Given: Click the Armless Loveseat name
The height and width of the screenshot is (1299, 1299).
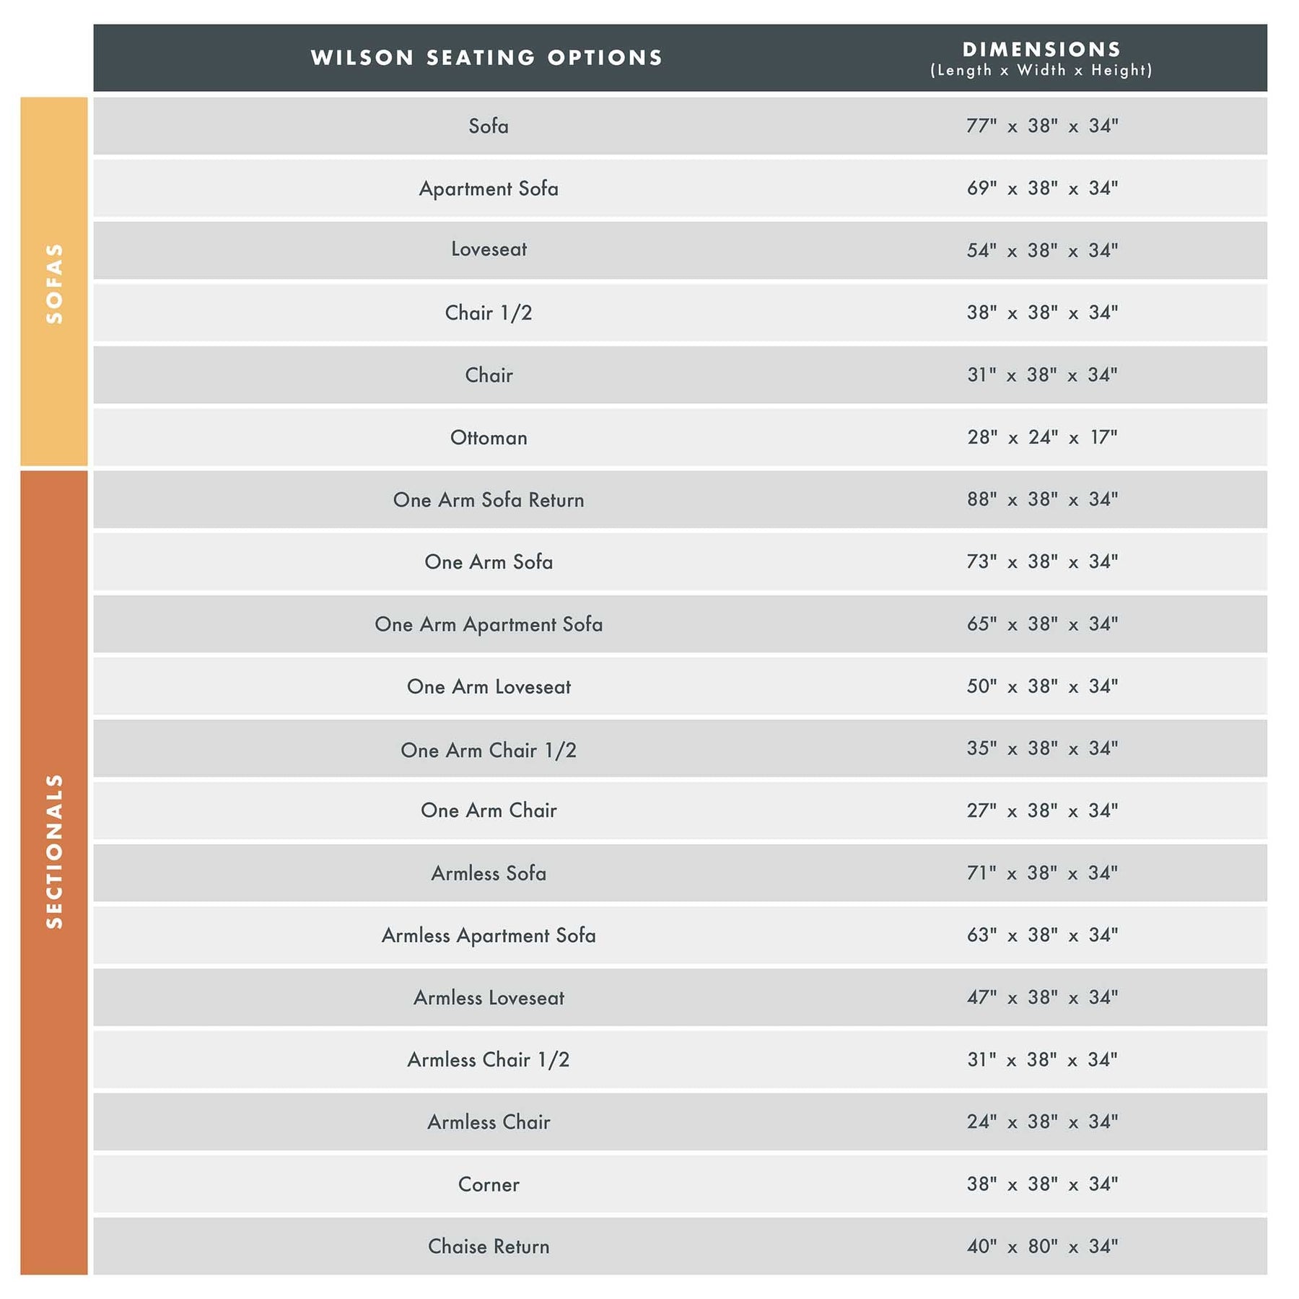Looking at the screenshot, I should pyautogui.click(x=489, y=998).
